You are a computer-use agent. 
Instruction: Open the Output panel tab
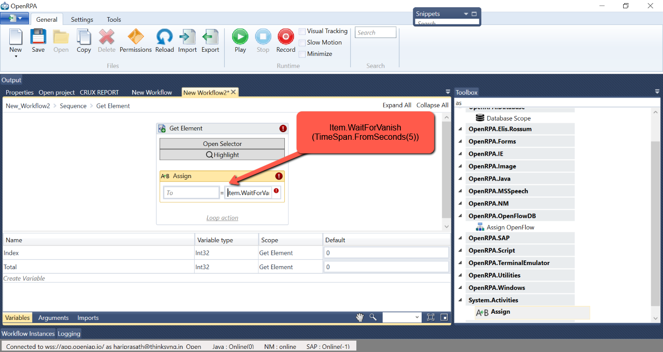[x=11, y=80]
